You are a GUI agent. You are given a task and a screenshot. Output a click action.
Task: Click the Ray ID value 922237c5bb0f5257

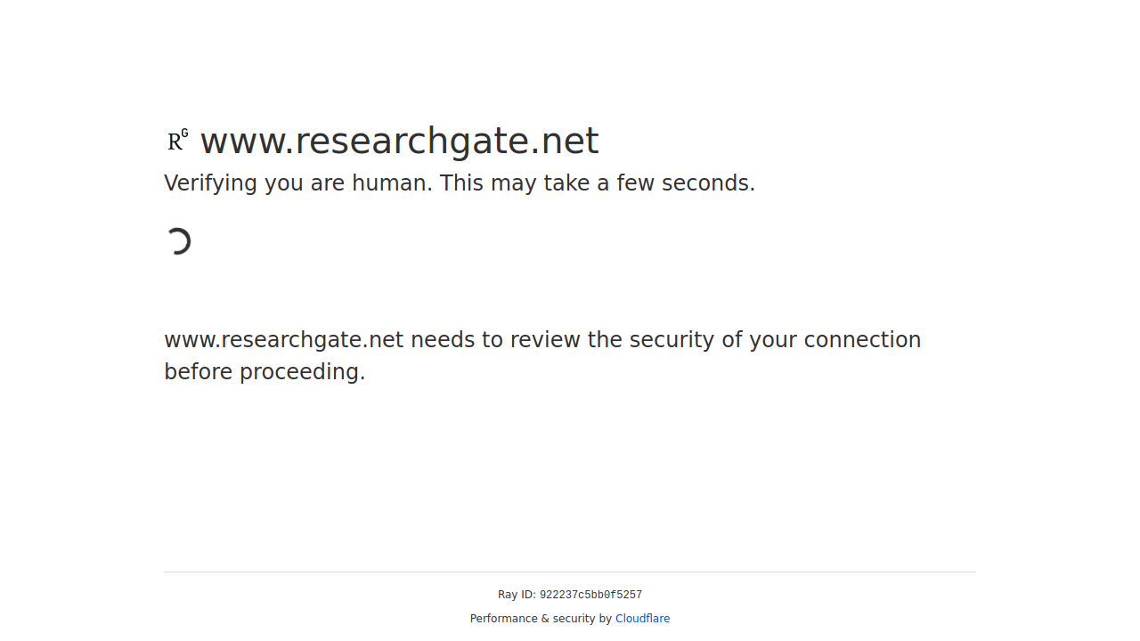click(x=590, y=596)
